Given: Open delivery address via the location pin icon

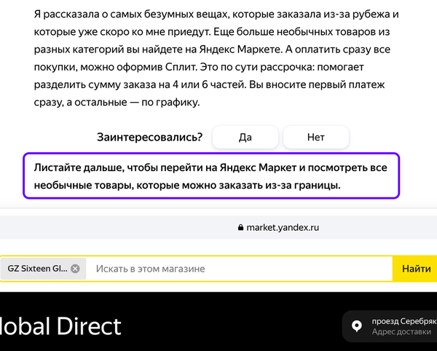Looking at the screenshot, I should [x=357, y=326].
